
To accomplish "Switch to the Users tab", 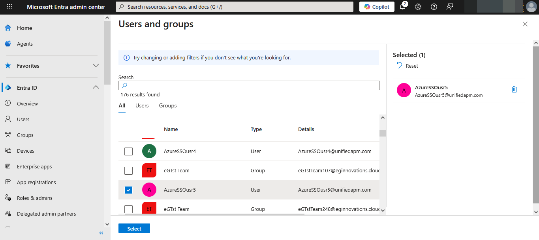I will 142,105.
